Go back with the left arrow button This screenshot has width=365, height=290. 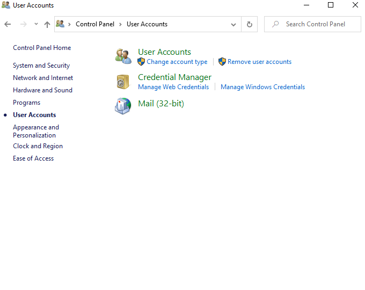[8, 24]
